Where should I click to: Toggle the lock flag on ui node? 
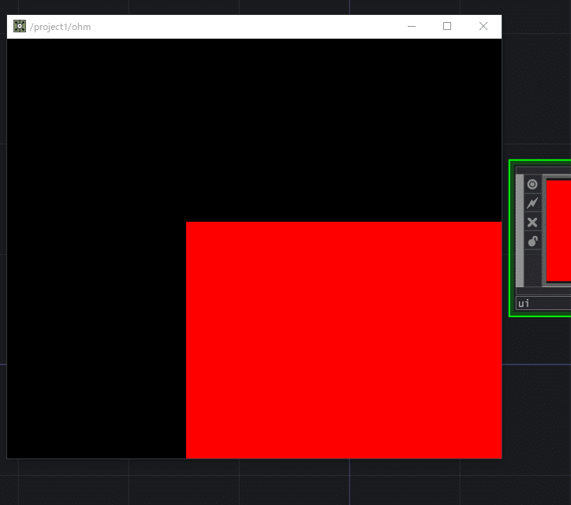(532, 241)
